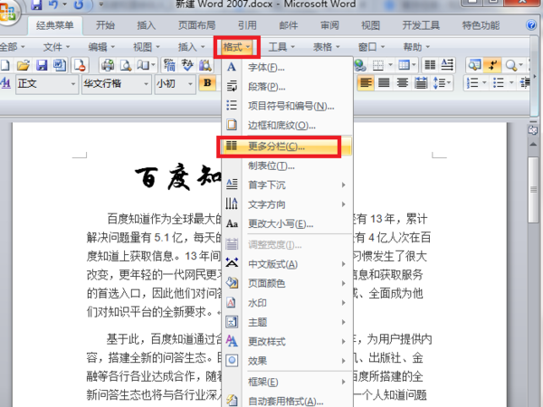Image resolution: width=543 pixels, height=407 pixels.
Task: Switch to the 特色功能 ribbon tab
Action: [481, 25]
